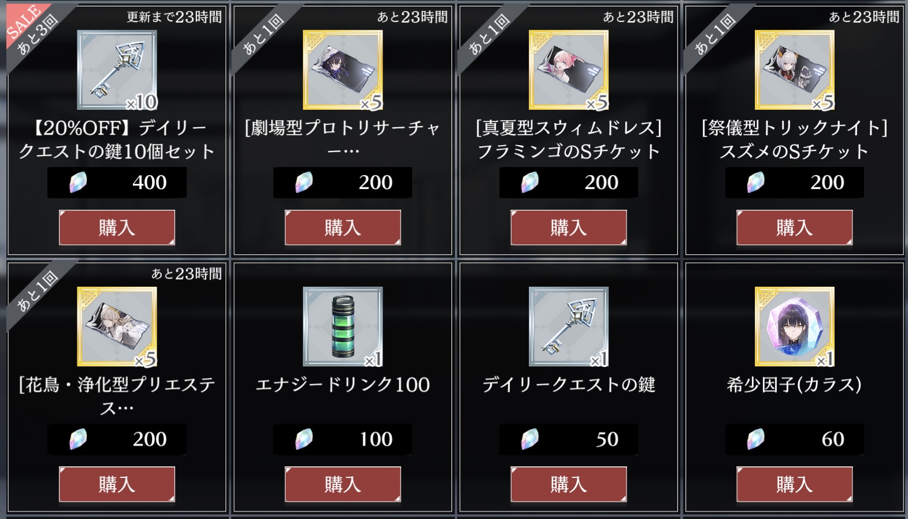The width and height of the screenshot is (908, 519).
Task: Click the daily quest key x10 set icon
Action: 117,70
